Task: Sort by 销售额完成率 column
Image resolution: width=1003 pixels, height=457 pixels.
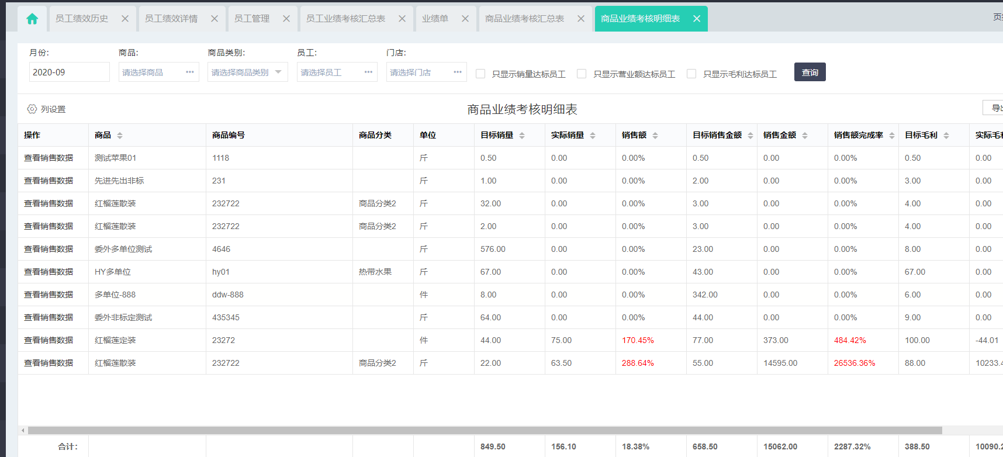Action: click(x=892, y=136)
